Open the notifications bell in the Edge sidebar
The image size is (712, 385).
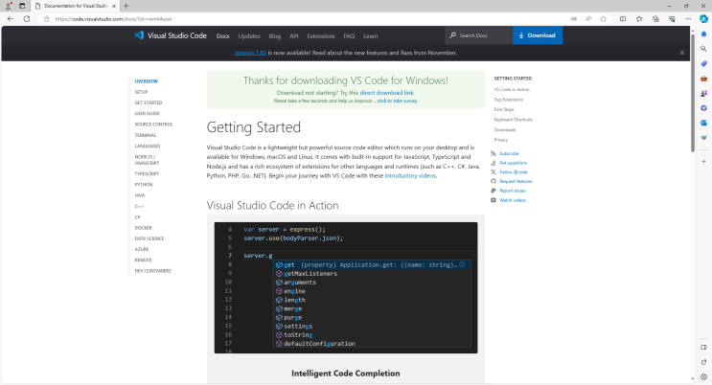click(x=703, y=34)
